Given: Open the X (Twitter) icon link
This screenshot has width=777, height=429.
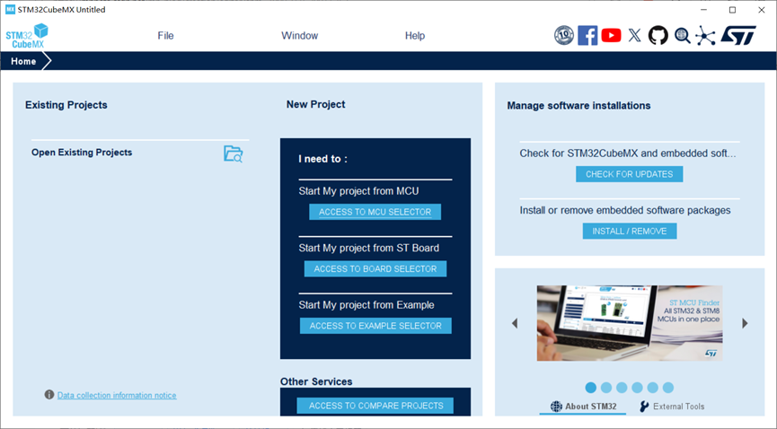Looking at the screenshot, I should [634, 35].
